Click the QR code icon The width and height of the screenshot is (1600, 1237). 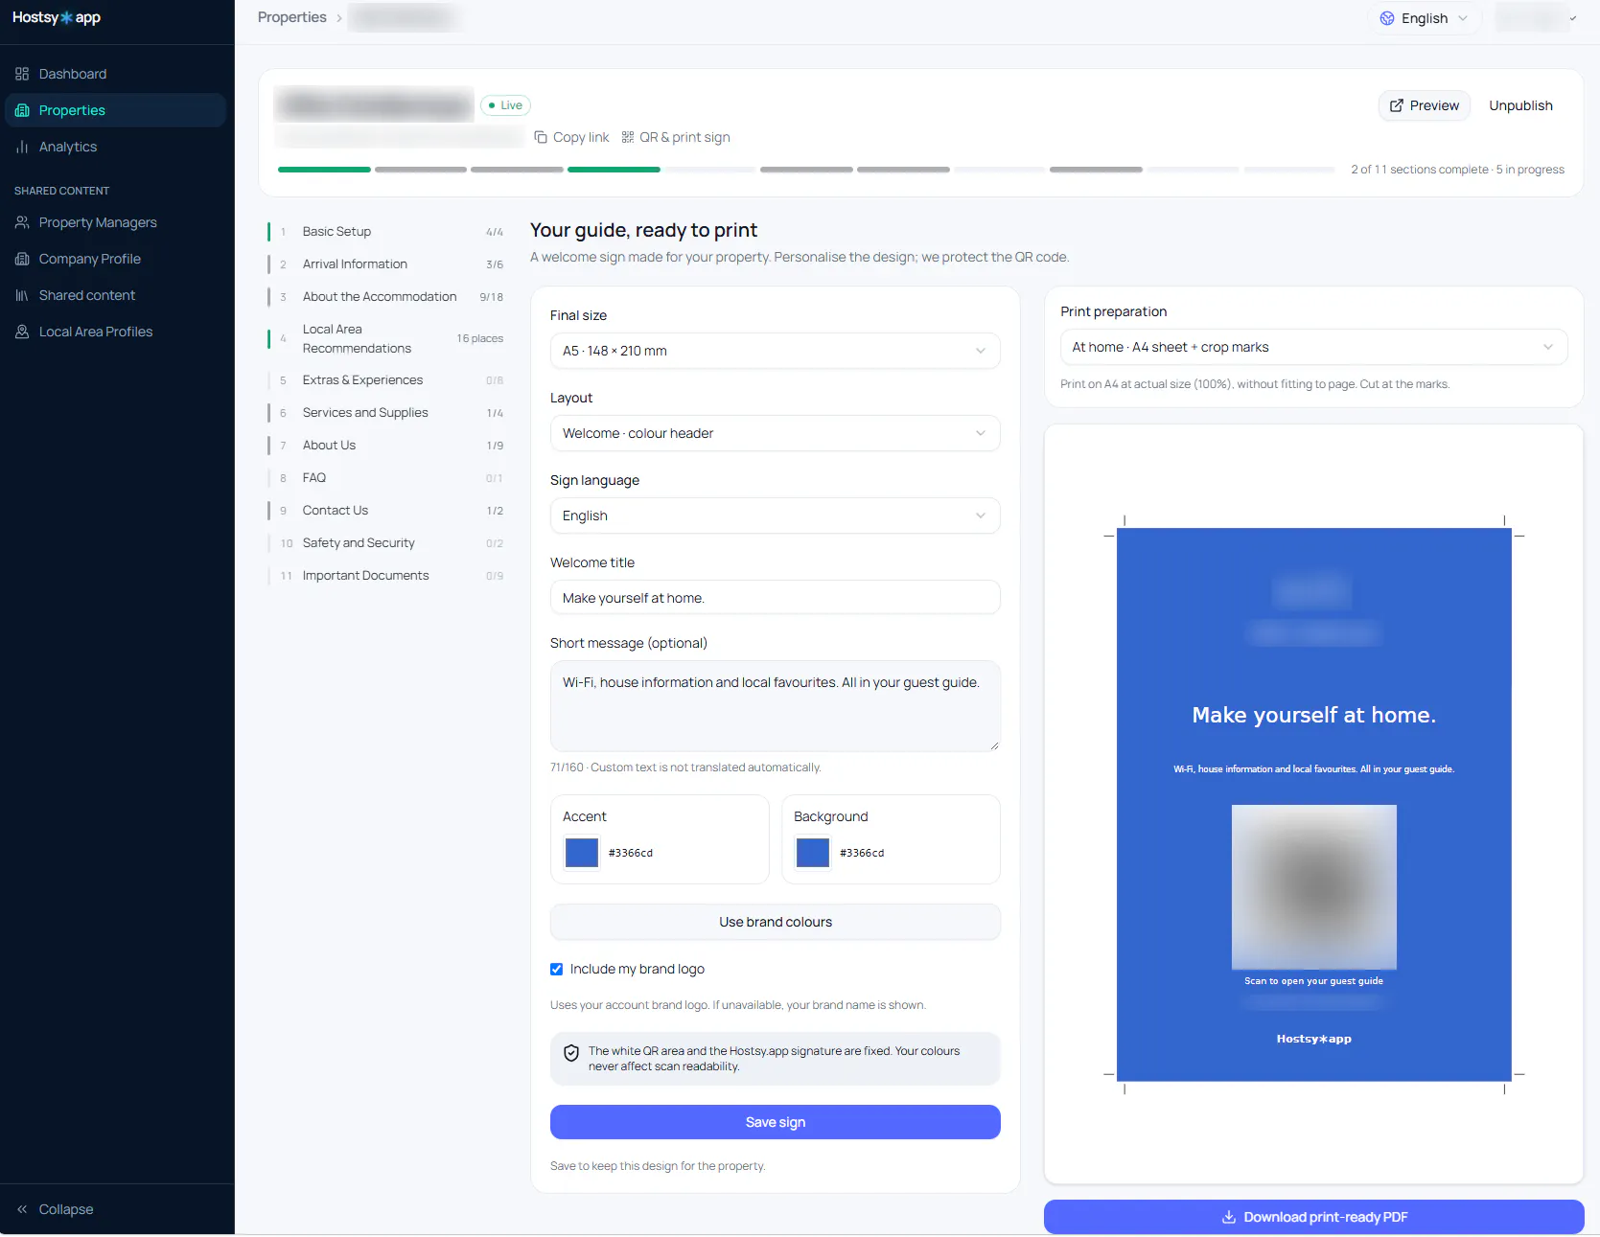[x=628, y=137]
